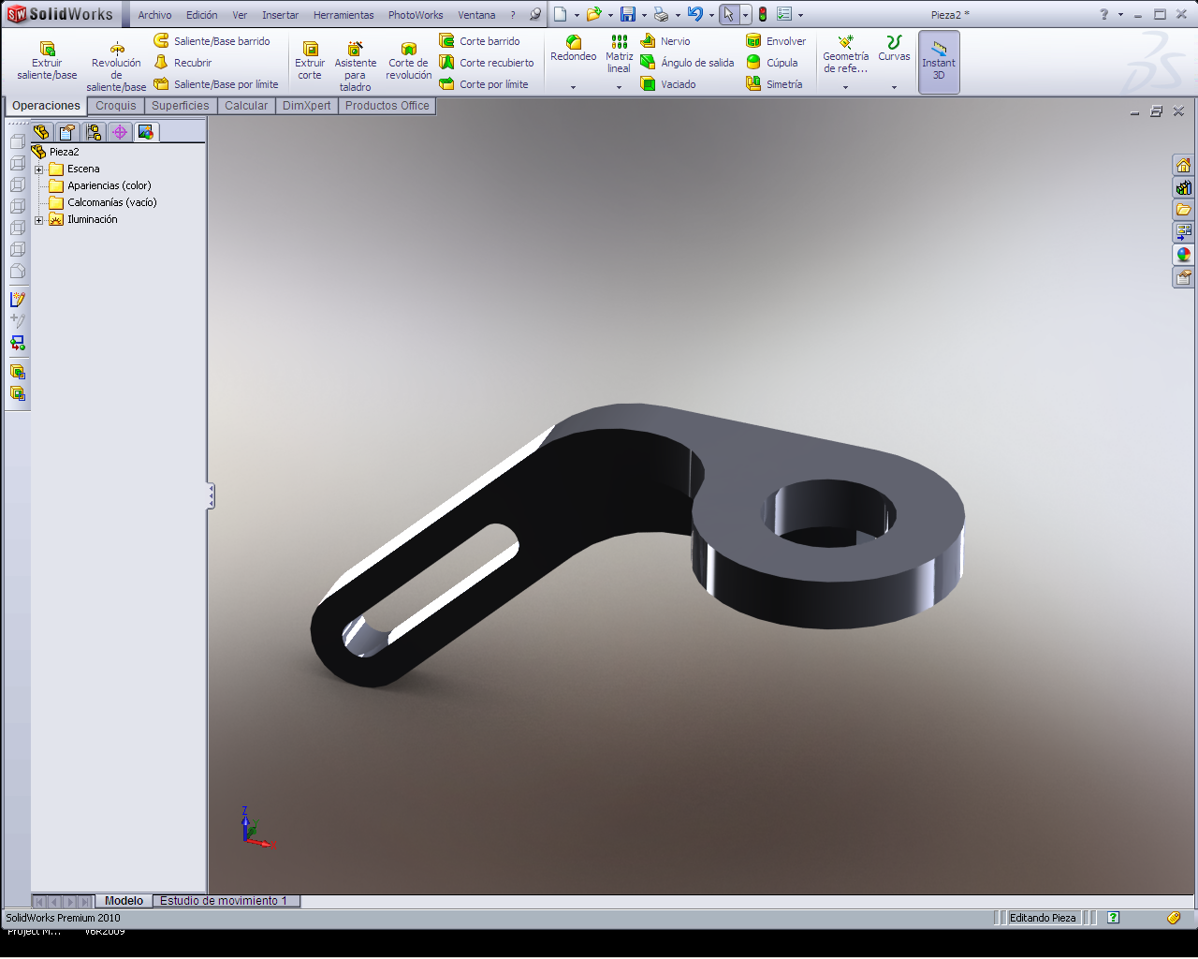Screen dimensions: 1198x959
Task: Expand the Curvas dropdown arrow
Action: click(x=894, y=87)
